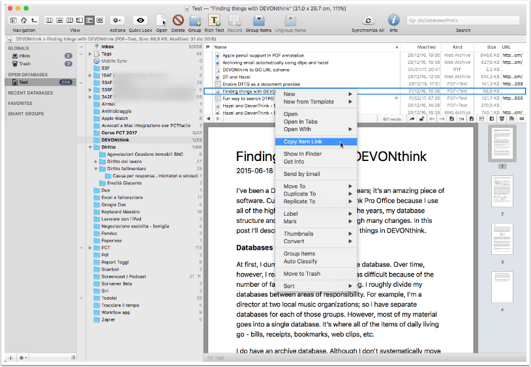Image resolution: width=531 pixels, height=367 pixels.
Task: Collapse the Diritto folder
Action: pos(90,147)
